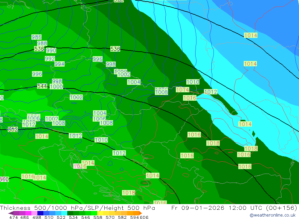299x219 pixels.
Task: Click the 558 legend value
Action: (98, 218)
